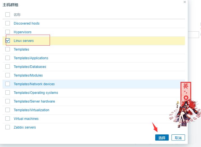Enable the Hypervisors checkbox
The image size is (201, 147).
8,32
